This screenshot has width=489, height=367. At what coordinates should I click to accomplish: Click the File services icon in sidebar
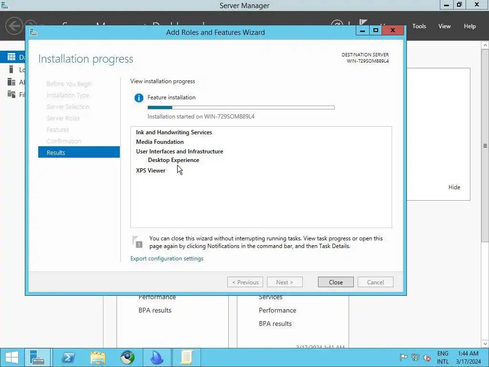(x=11, y=94)
